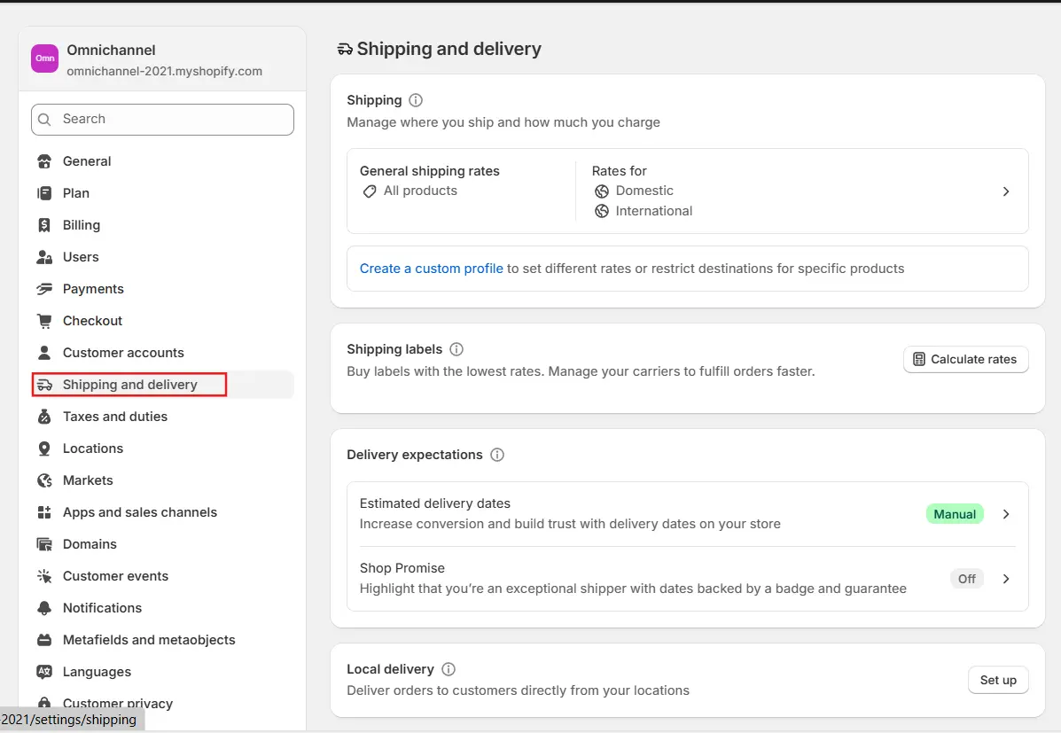Screen dimensions: 1061x733
Task: Click the Create a custom profile link
Action: (x=432, y=268)
